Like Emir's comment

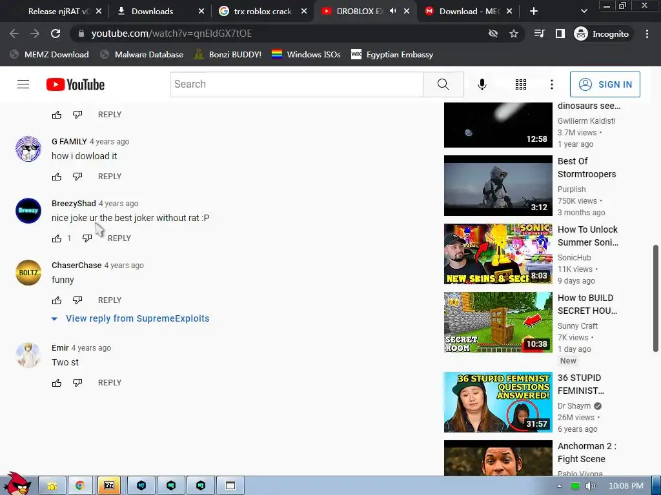[x=57, y=383]
